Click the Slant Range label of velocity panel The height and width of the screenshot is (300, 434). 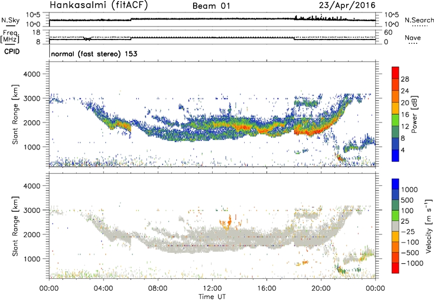tap(15, 226)
